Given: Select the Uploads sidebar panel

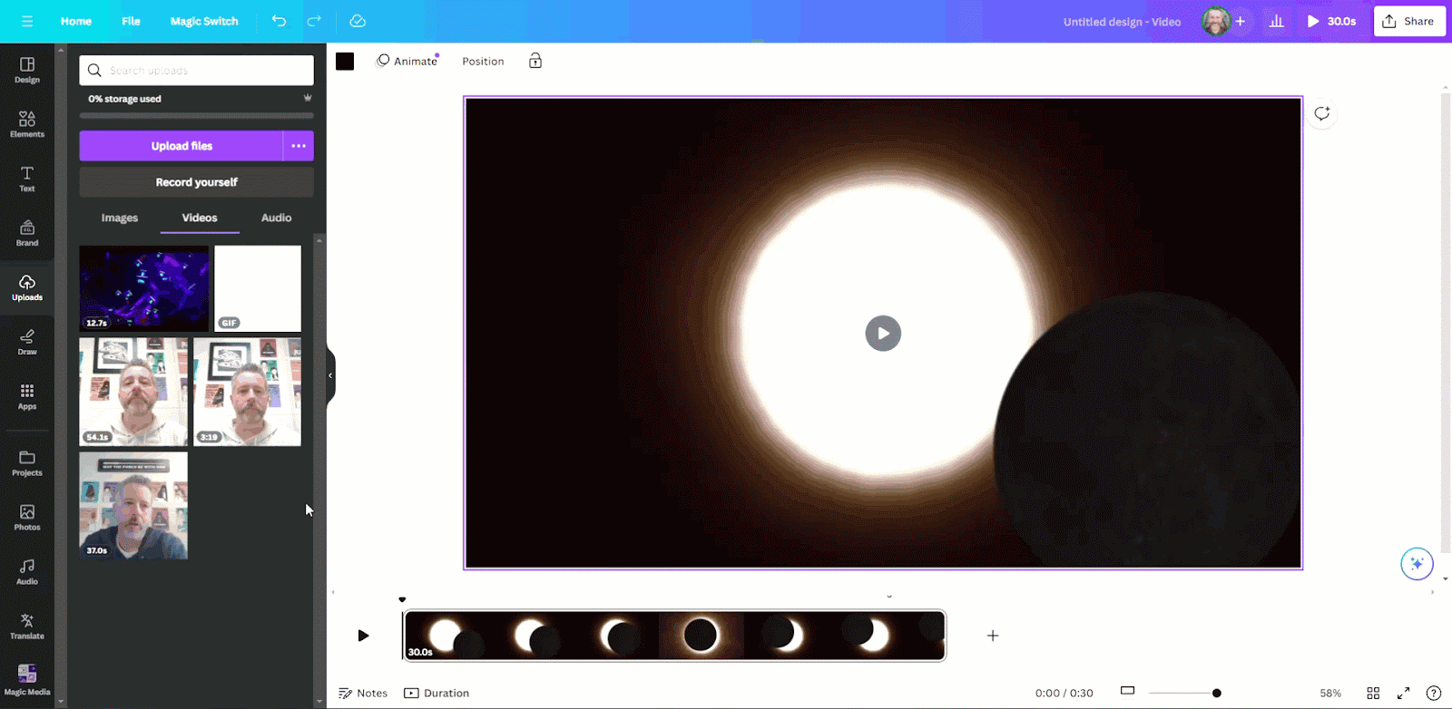Looking at the screenshot, I should pos(27,287).
